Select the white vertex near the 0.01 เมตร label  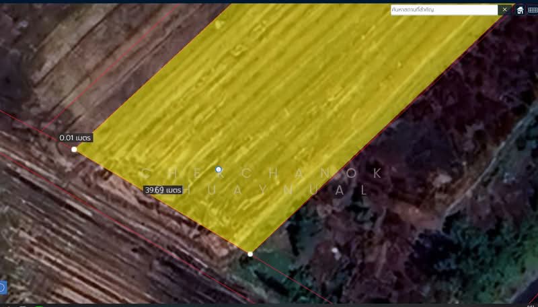click(x=74, y=149)
